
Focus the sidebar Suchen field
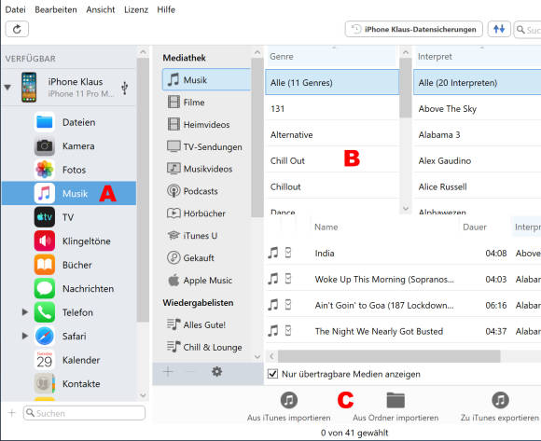(84, 413)
